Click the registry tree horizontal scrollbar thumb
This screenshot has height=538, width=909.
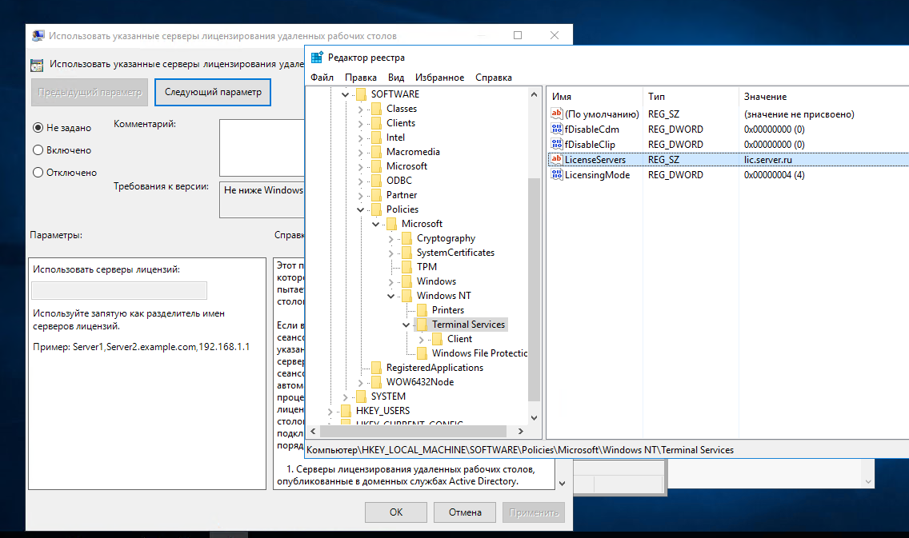click(x=414, y=432)
